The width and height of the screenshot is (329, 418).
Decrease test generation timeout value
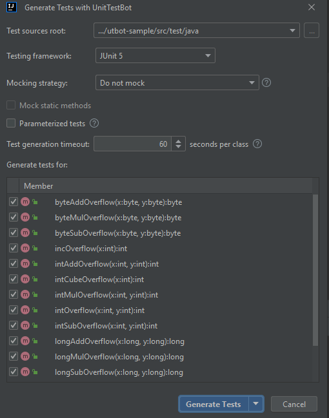click(179, 147)
